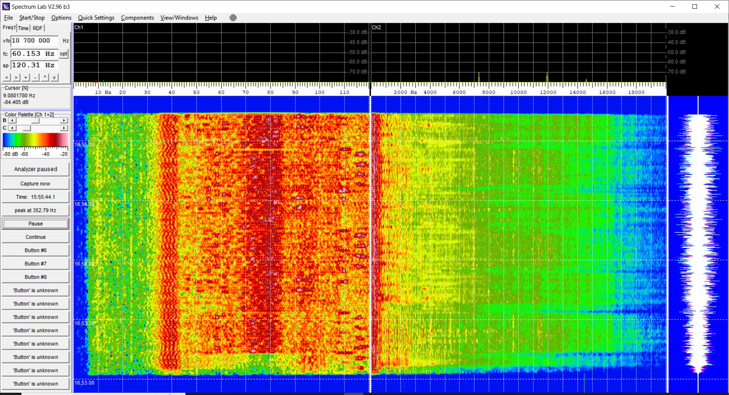Open the File menu
This screenshot has width=729, height=395.
[x=8, y=18]
